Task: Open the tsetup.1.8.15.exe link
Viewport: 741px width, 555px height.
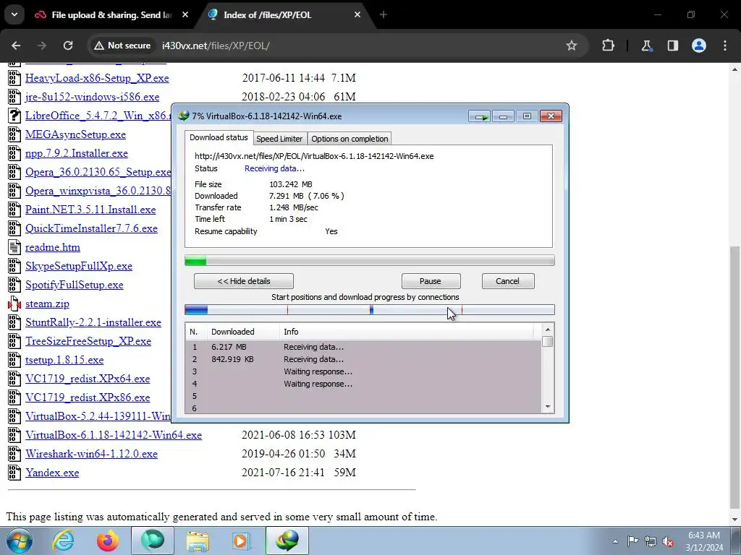Action: [64, 360]
